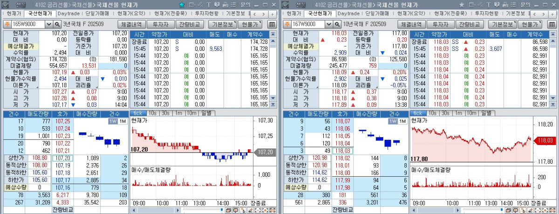
Task: Click the link chain icon in left window
Action: [x=200, y=5]
